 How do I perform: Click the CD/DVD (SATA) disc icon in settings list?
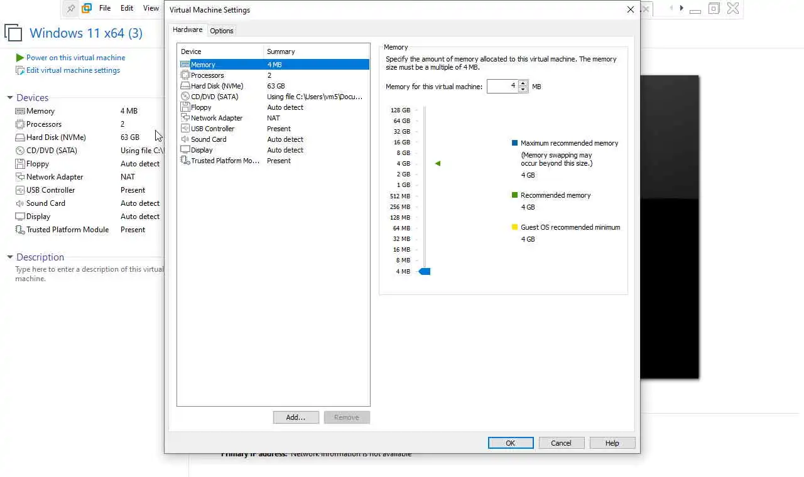tap(185, 97)
